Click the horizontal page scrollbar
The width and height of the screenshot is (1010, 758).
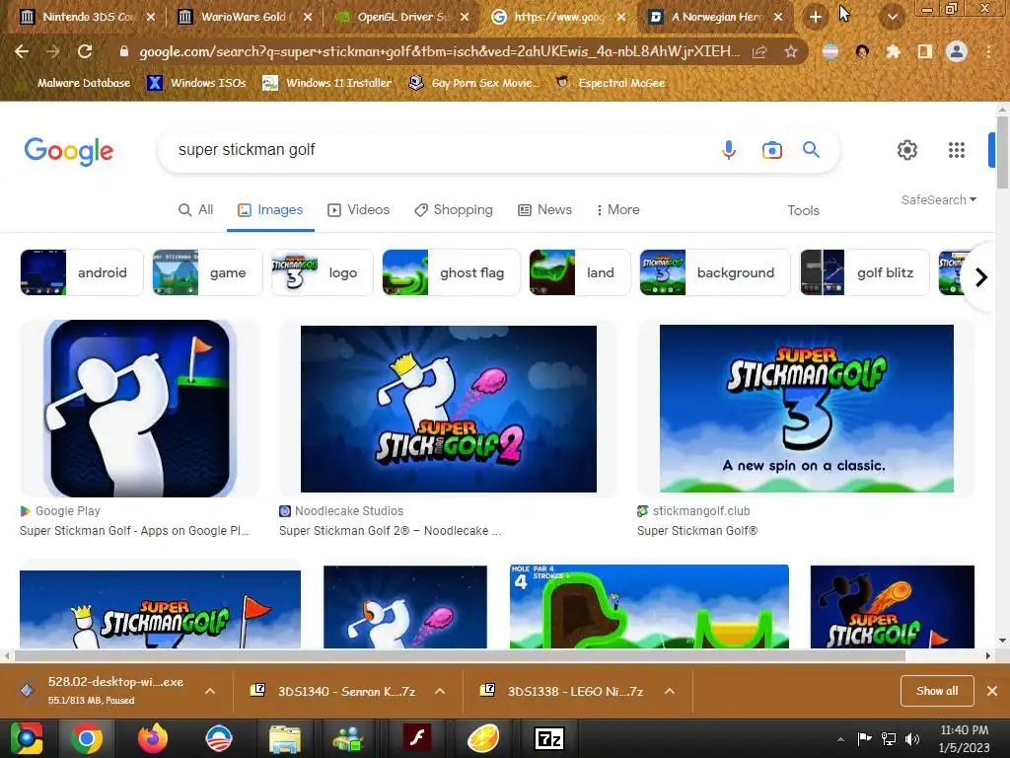(x=461, y=655)
